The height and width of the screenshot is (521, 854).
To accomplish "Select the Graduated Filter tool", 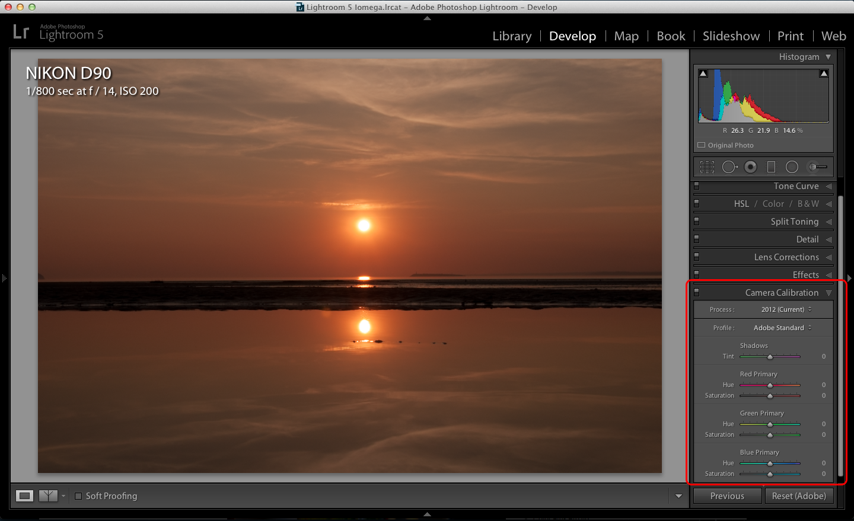I will tap(771, 167).
